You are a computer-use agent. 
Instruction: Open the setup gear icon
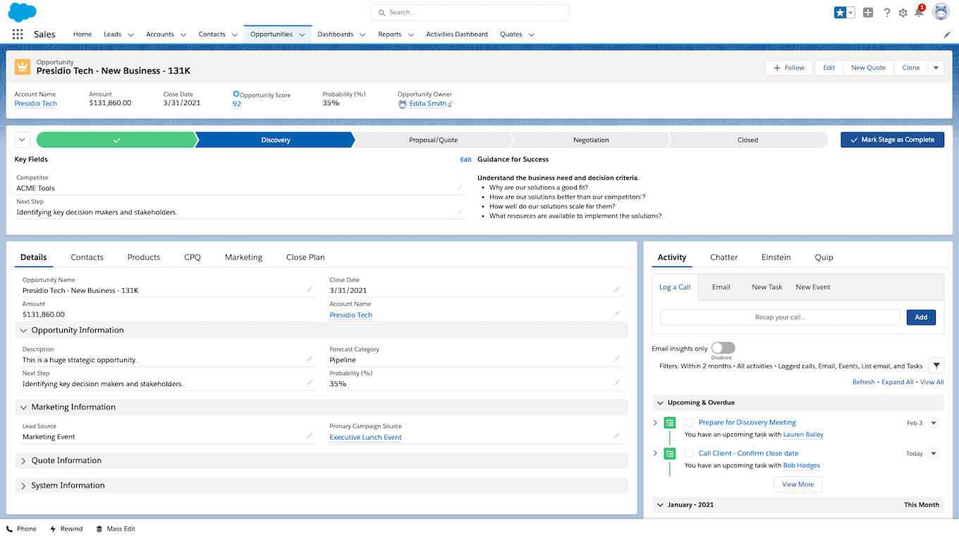pos(903,13)
